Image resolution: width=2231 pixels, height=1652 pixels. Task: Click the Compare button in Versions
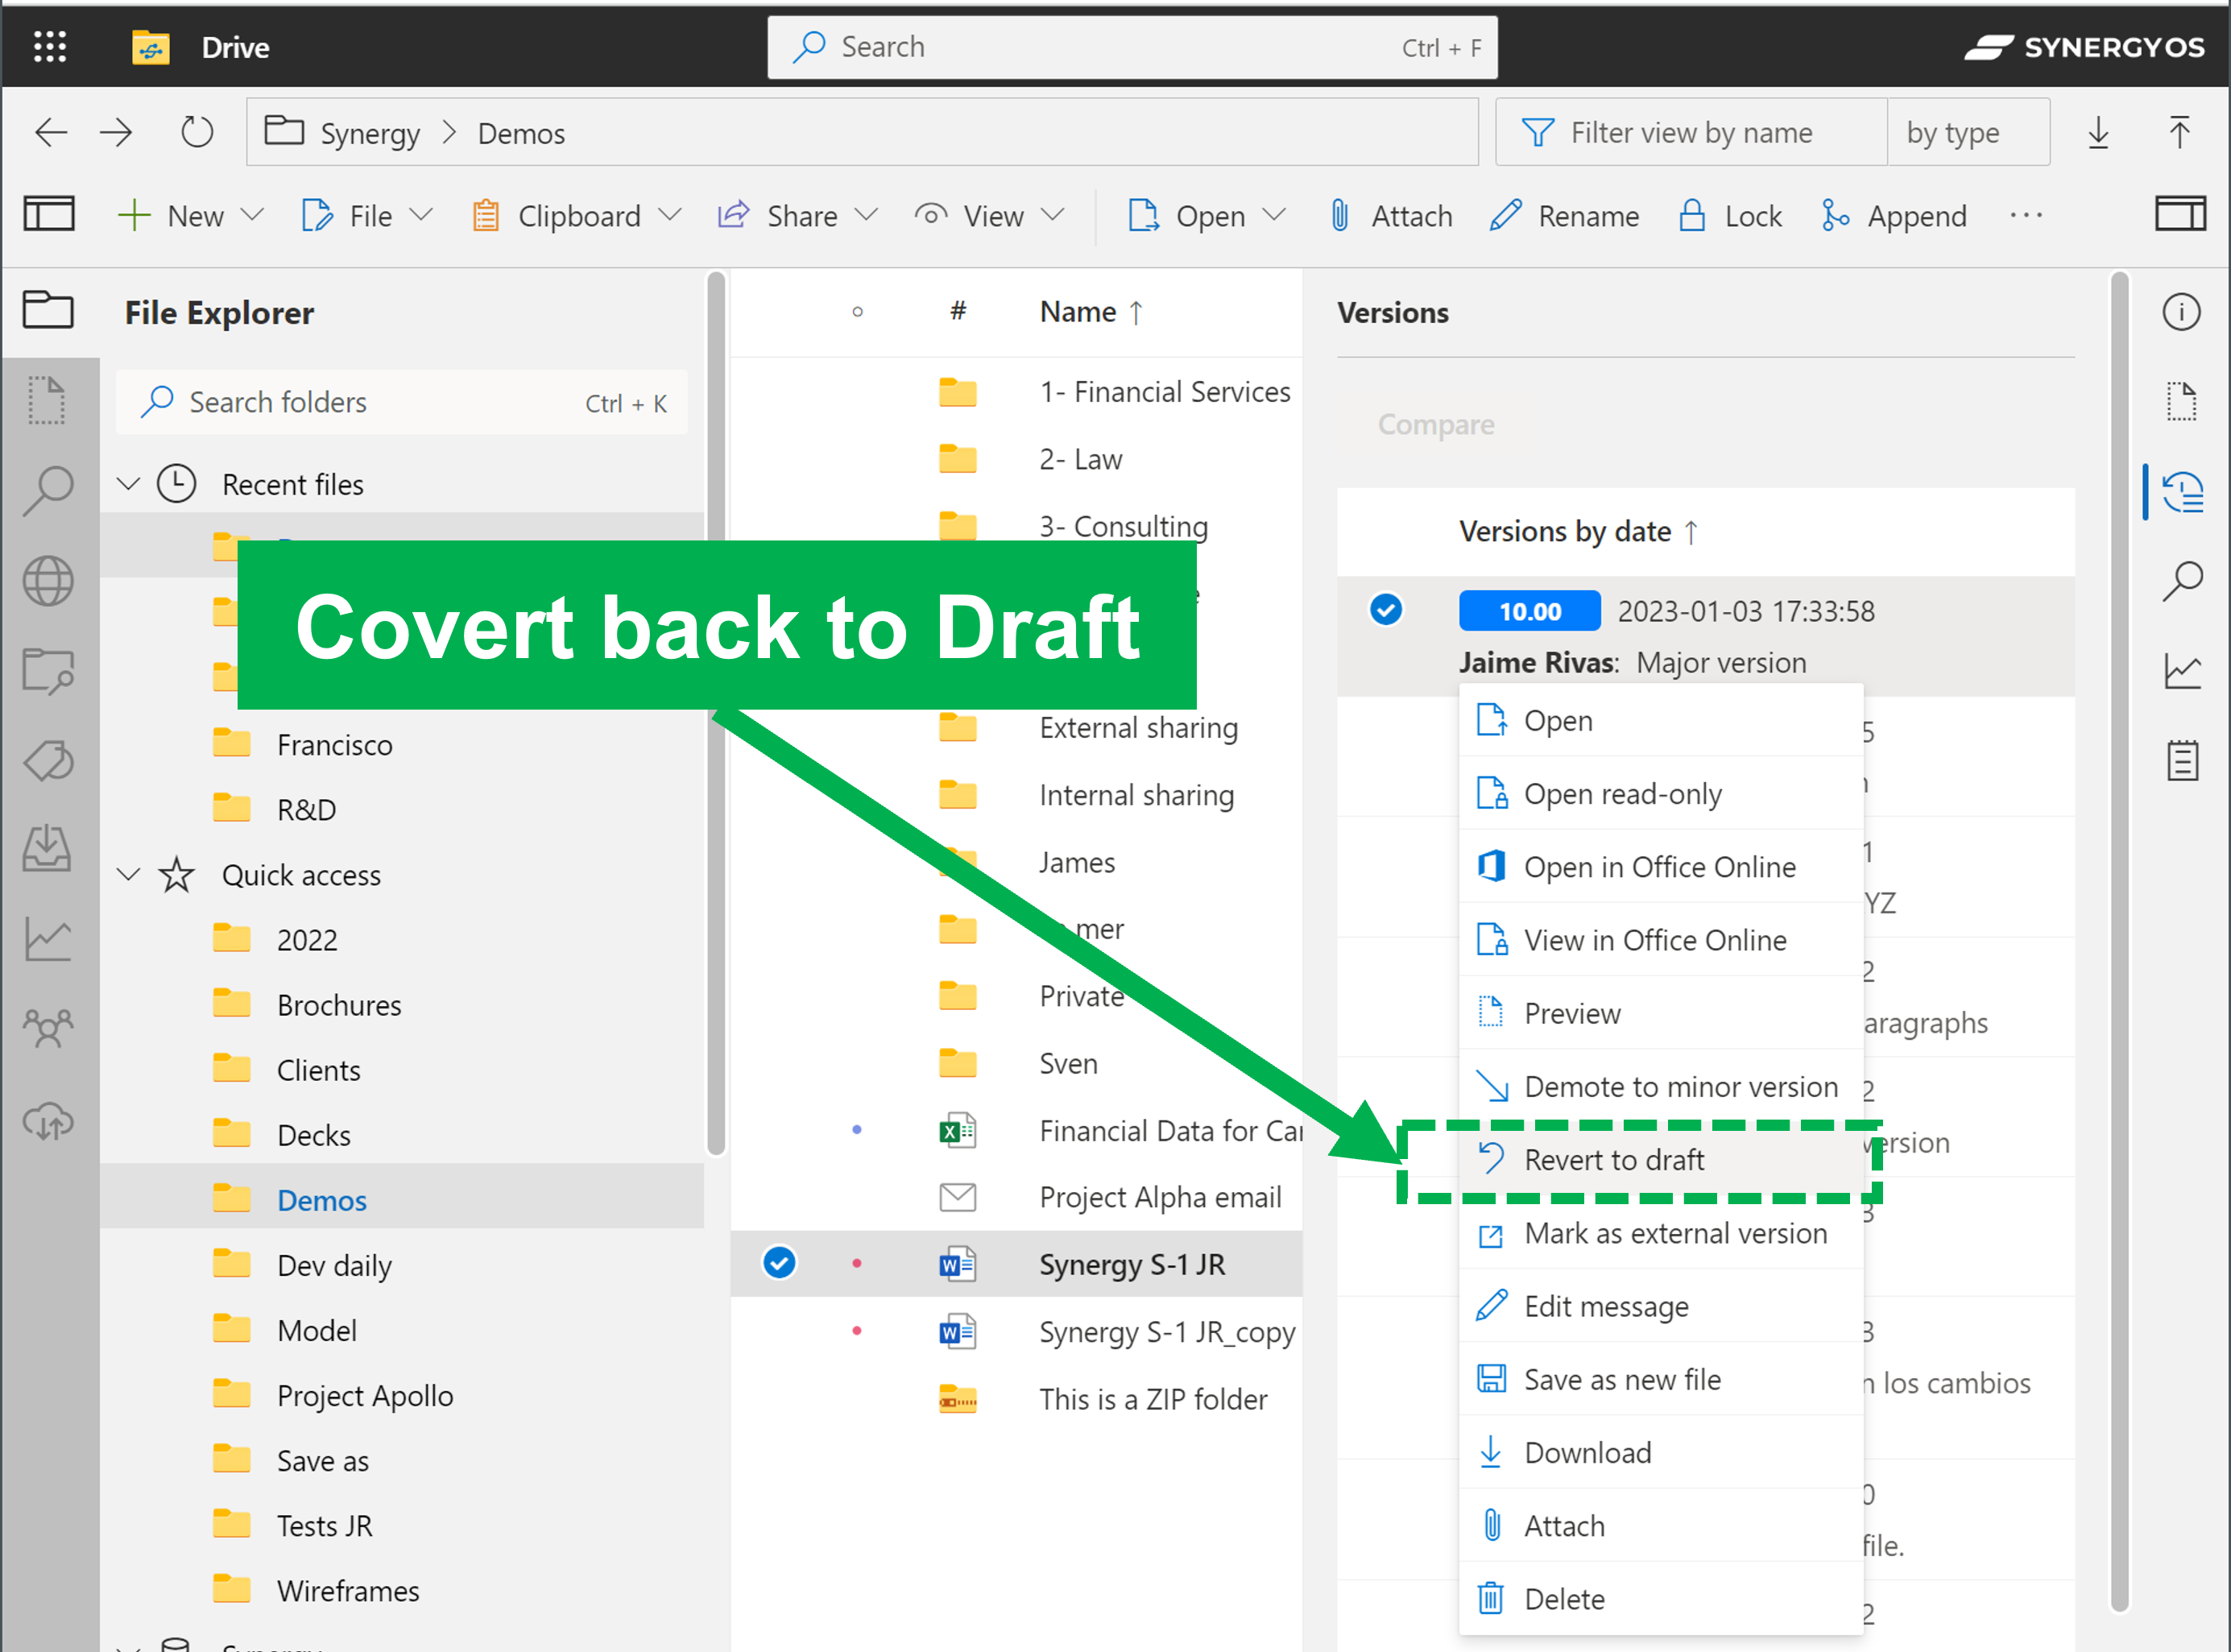tap(1435, 424)
